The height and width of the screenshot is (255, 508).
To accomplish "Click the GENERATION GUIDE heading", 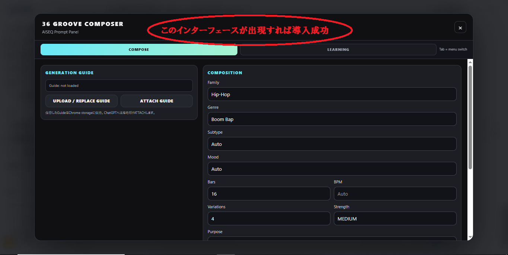I will tap(70, 73).
